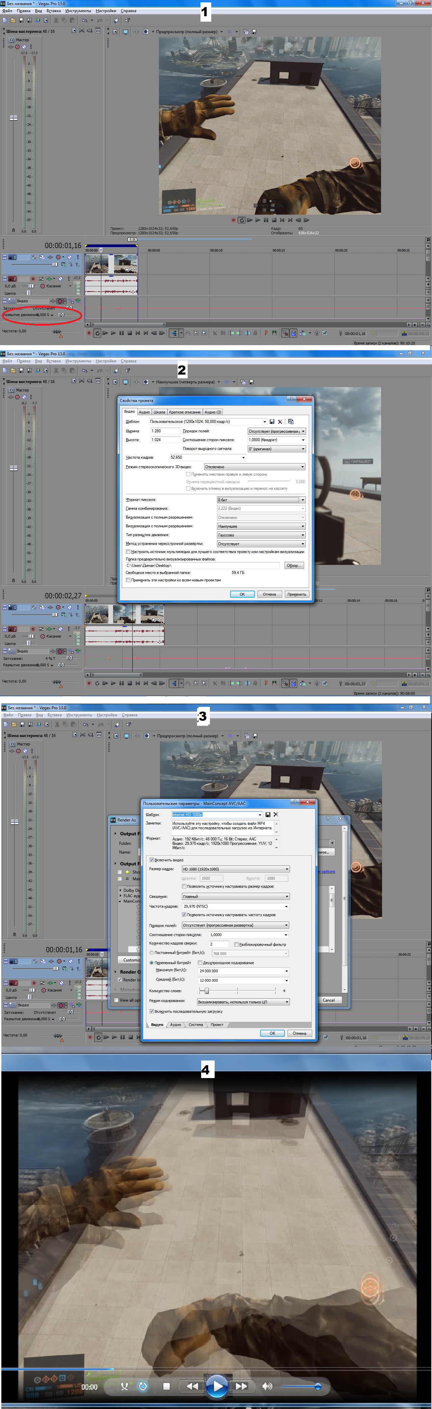Skip to next item in media player
The image size is (432, 1409).
point(241,1386)
